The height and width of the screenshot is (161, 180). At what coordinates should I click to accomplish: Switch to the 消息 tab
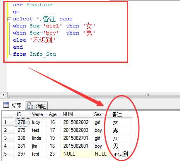[36, 106]
